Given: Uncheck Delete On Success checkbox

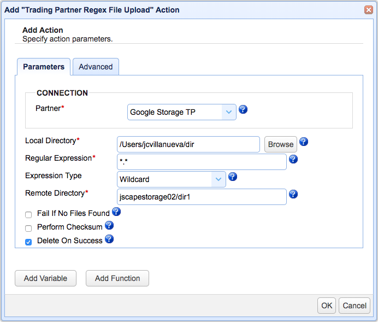Looking at the screenshot, I should click(x=28, y=242).
